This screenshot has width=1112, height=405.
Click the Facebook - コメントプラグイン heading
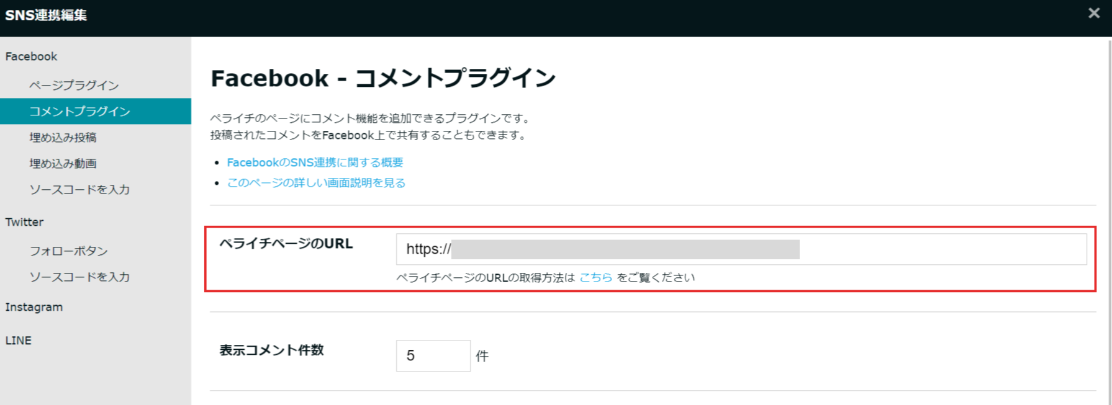click(x=383, y=79)
